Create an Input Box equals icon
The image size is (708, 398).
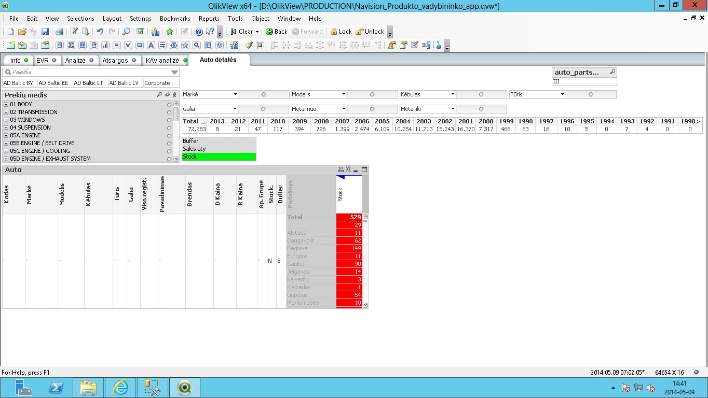tap(117, 45)
